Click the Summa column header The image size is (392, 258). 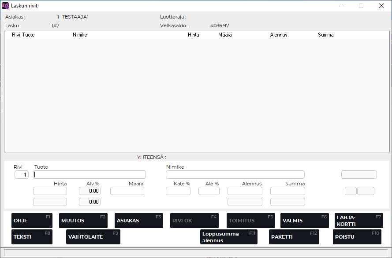[x=325, y=35]
